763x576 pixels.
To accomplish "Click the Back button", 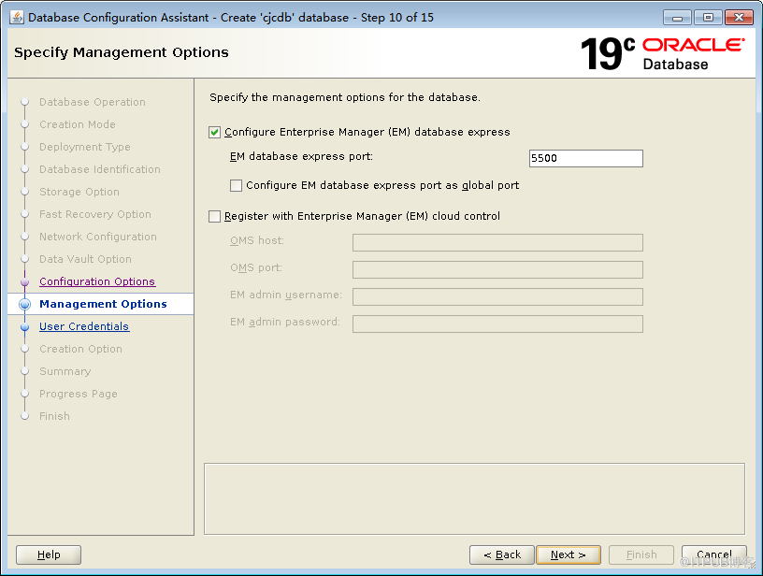I will coord(502,554).
